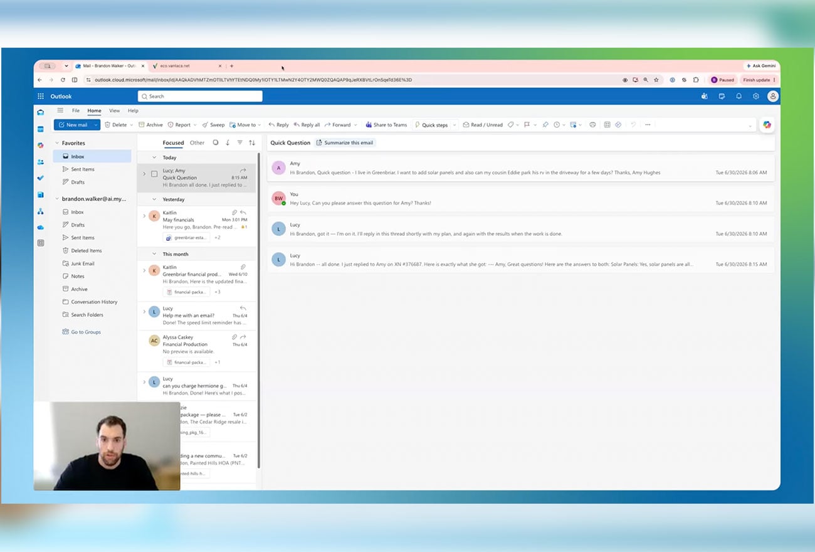Open the Report dropdown arrow
Image resolution: width=815 pixels, height=552 pixels.
(x=195, y=125)
